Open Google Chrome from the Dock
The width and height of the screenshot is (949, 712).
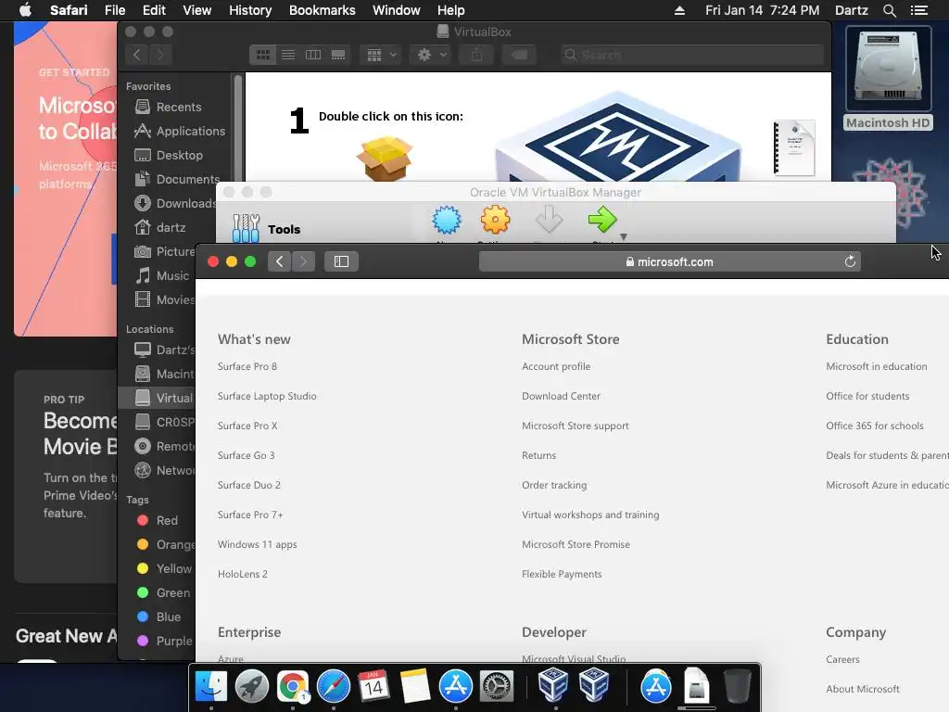pyautogui.click(x=293, y=686)
